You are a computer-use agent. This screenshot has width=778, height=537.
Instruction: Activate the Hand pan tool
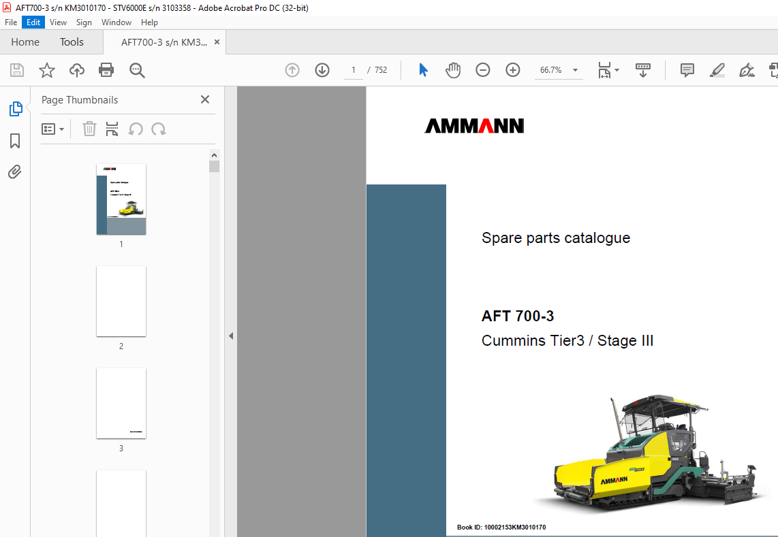[452, 70]
